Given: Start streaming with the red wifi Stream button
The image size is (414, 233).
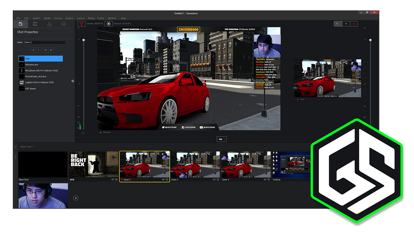Looking at the screenshot, I should (x=81, y=24).
